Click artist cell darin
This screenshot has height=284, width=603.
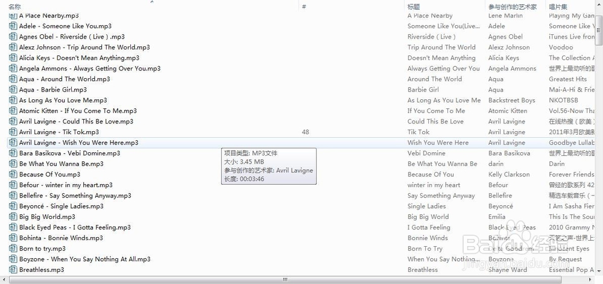(x=496, y=164)
